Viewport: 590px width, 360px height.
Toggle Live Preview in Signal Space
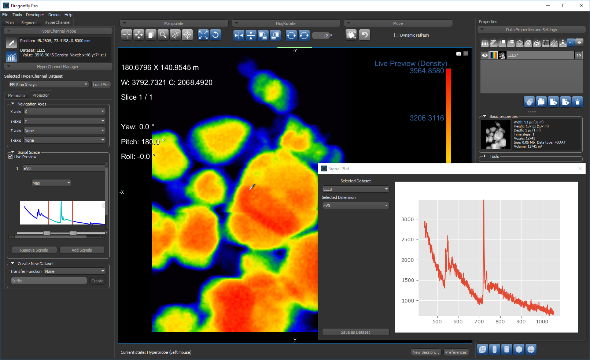[11, 156]
